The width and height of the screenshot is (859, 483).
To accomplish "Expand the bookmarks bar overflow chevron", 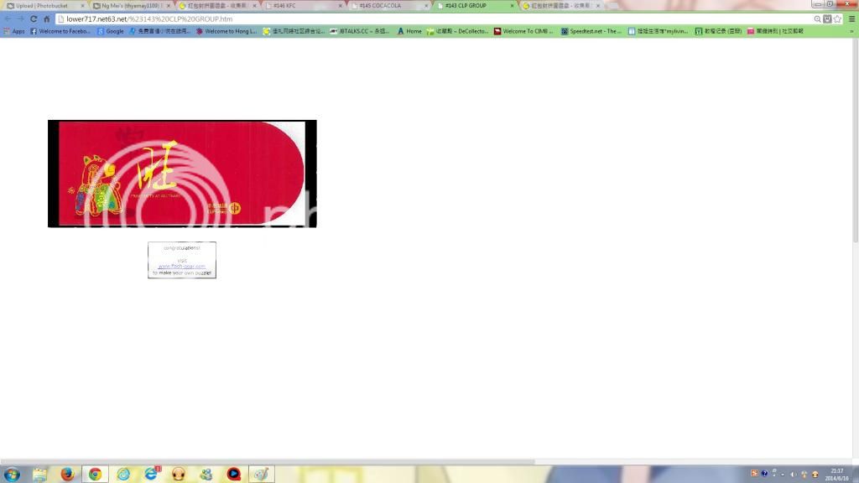I will click(851, 31).
